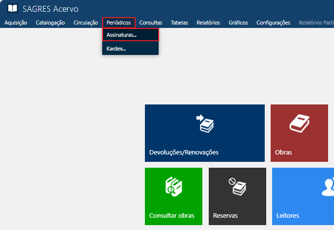Click the Devoluções/Renovações tile label
The height and width of the screenshot is (230, 334).
pos(184,152)
